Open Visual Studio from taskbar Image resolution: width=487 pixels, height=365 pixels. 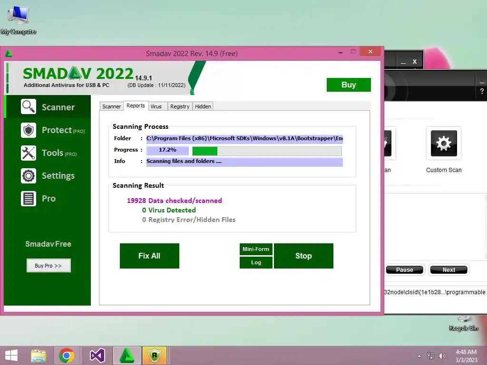(97, 355)
